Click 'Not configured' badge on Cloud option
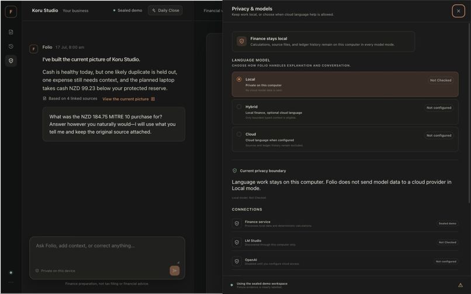 click(439, 135)
